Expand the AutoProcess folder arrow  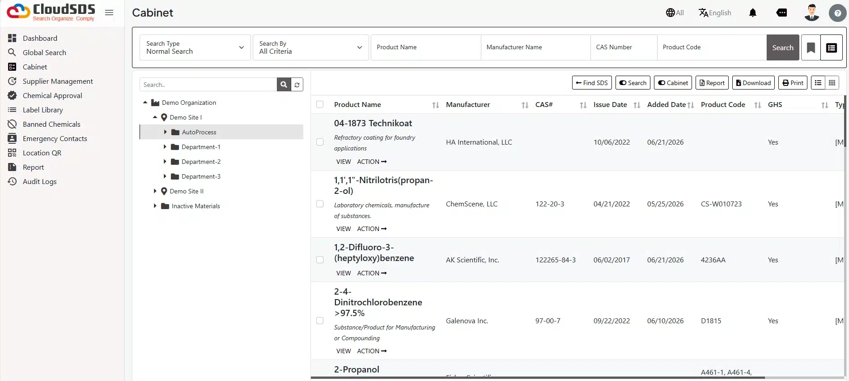pyautogui.click(x=165, y=132)
